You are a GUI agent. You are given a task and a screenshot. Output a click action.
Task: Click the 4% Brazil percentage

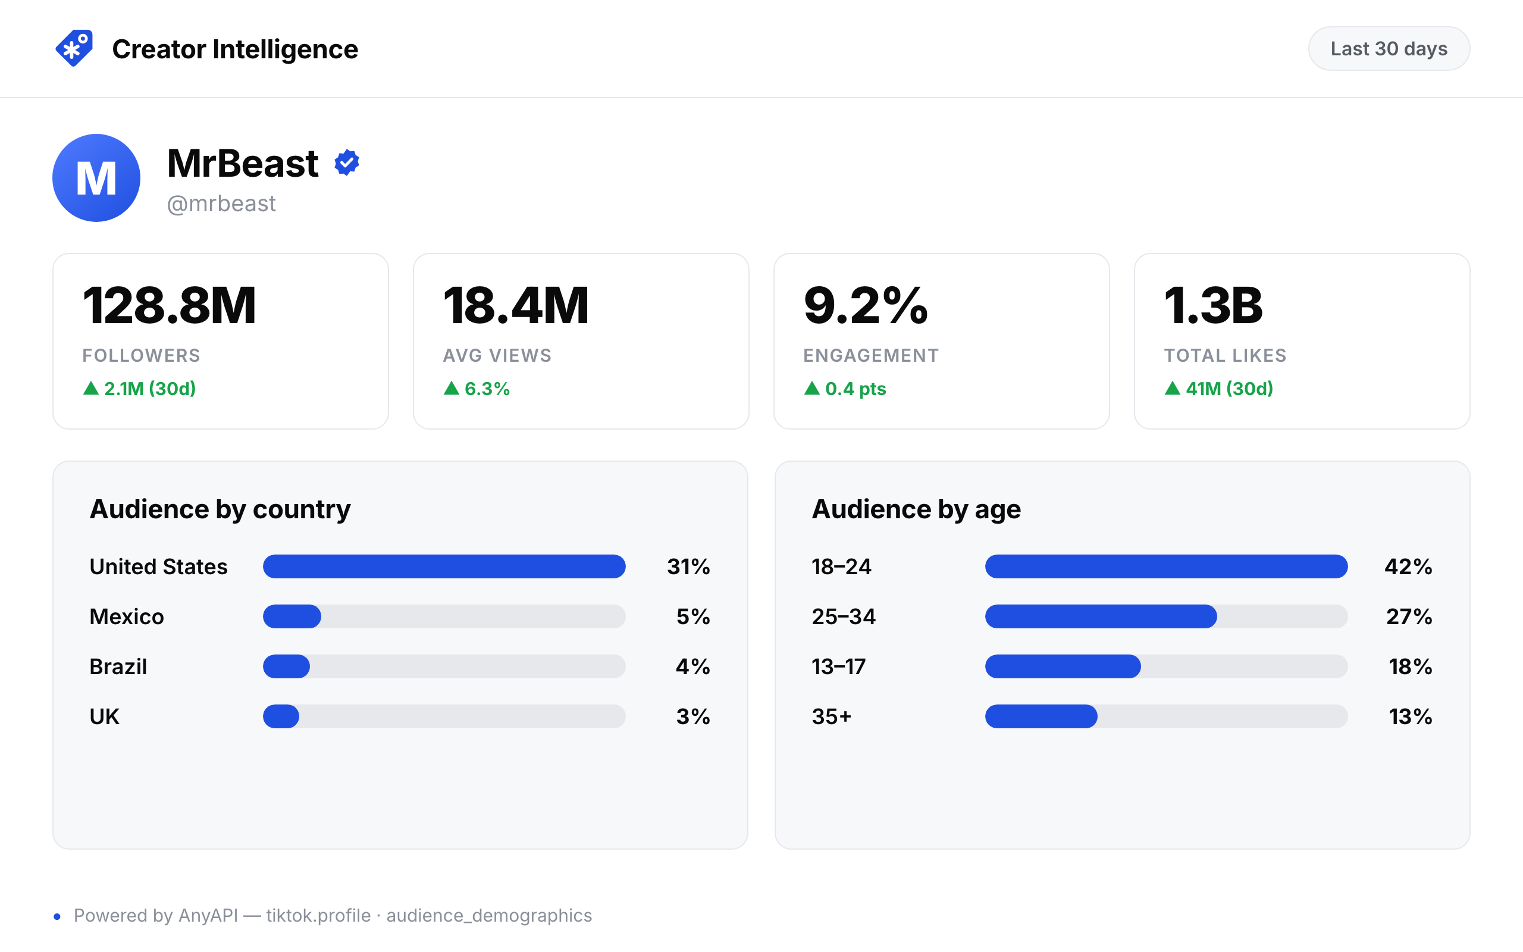[693, 666]
